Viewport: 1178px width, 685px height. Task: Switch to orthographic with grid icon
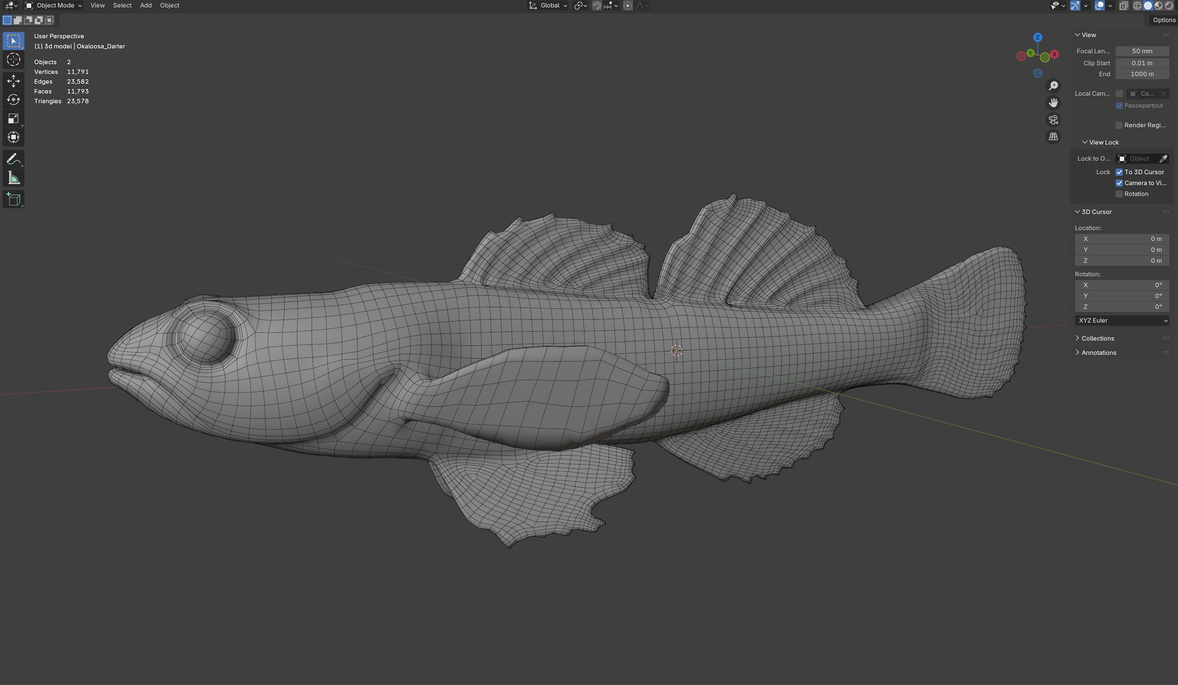pos(1053,137)
